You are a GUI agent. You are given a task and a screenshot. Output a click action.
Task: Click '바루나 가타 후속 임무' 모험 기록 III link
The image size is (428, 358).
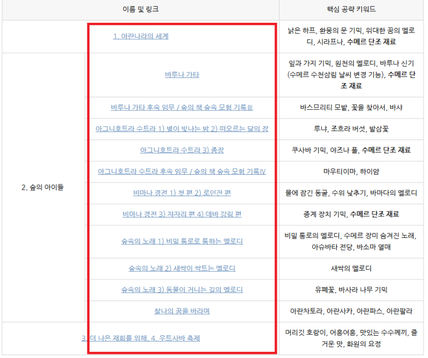(x=181, y=107)
